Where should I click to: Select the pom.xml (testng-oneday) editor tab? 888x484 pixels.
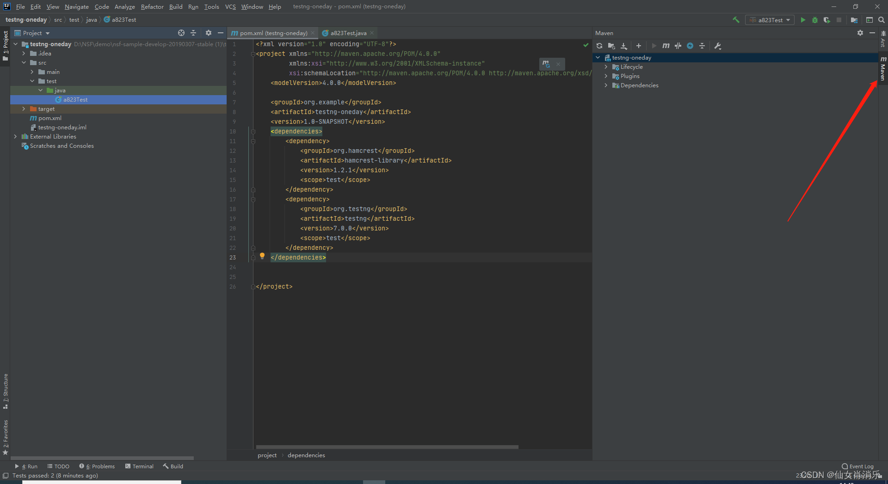point(273,33)
